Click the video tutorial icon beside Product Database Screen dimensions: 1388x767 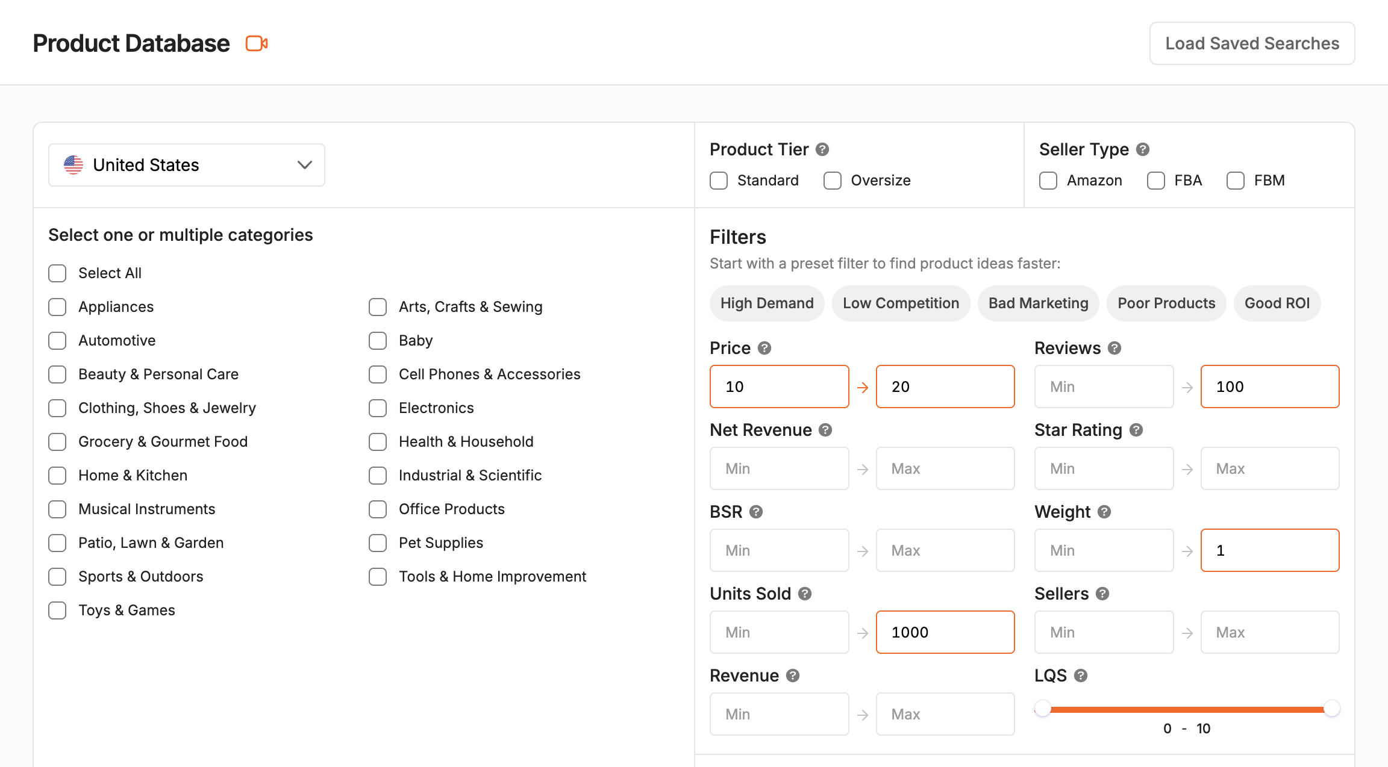(x=257, y=43)
